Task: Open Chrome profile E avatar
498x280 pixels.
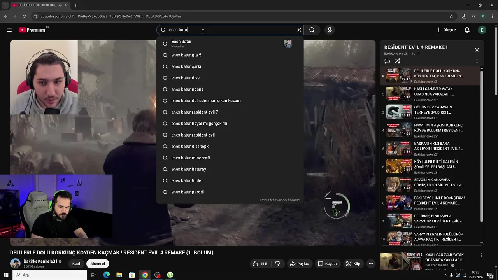Action: pos(483,16)
